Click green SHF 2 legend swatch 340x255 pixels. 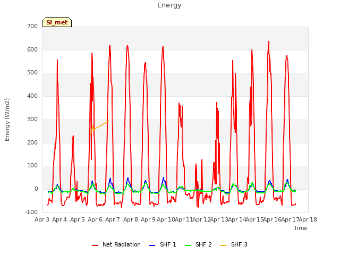click(x=188, y=245)
